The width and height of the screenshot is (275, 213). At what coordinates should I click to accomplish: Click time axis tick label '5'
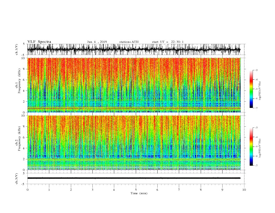coord(136,190)
